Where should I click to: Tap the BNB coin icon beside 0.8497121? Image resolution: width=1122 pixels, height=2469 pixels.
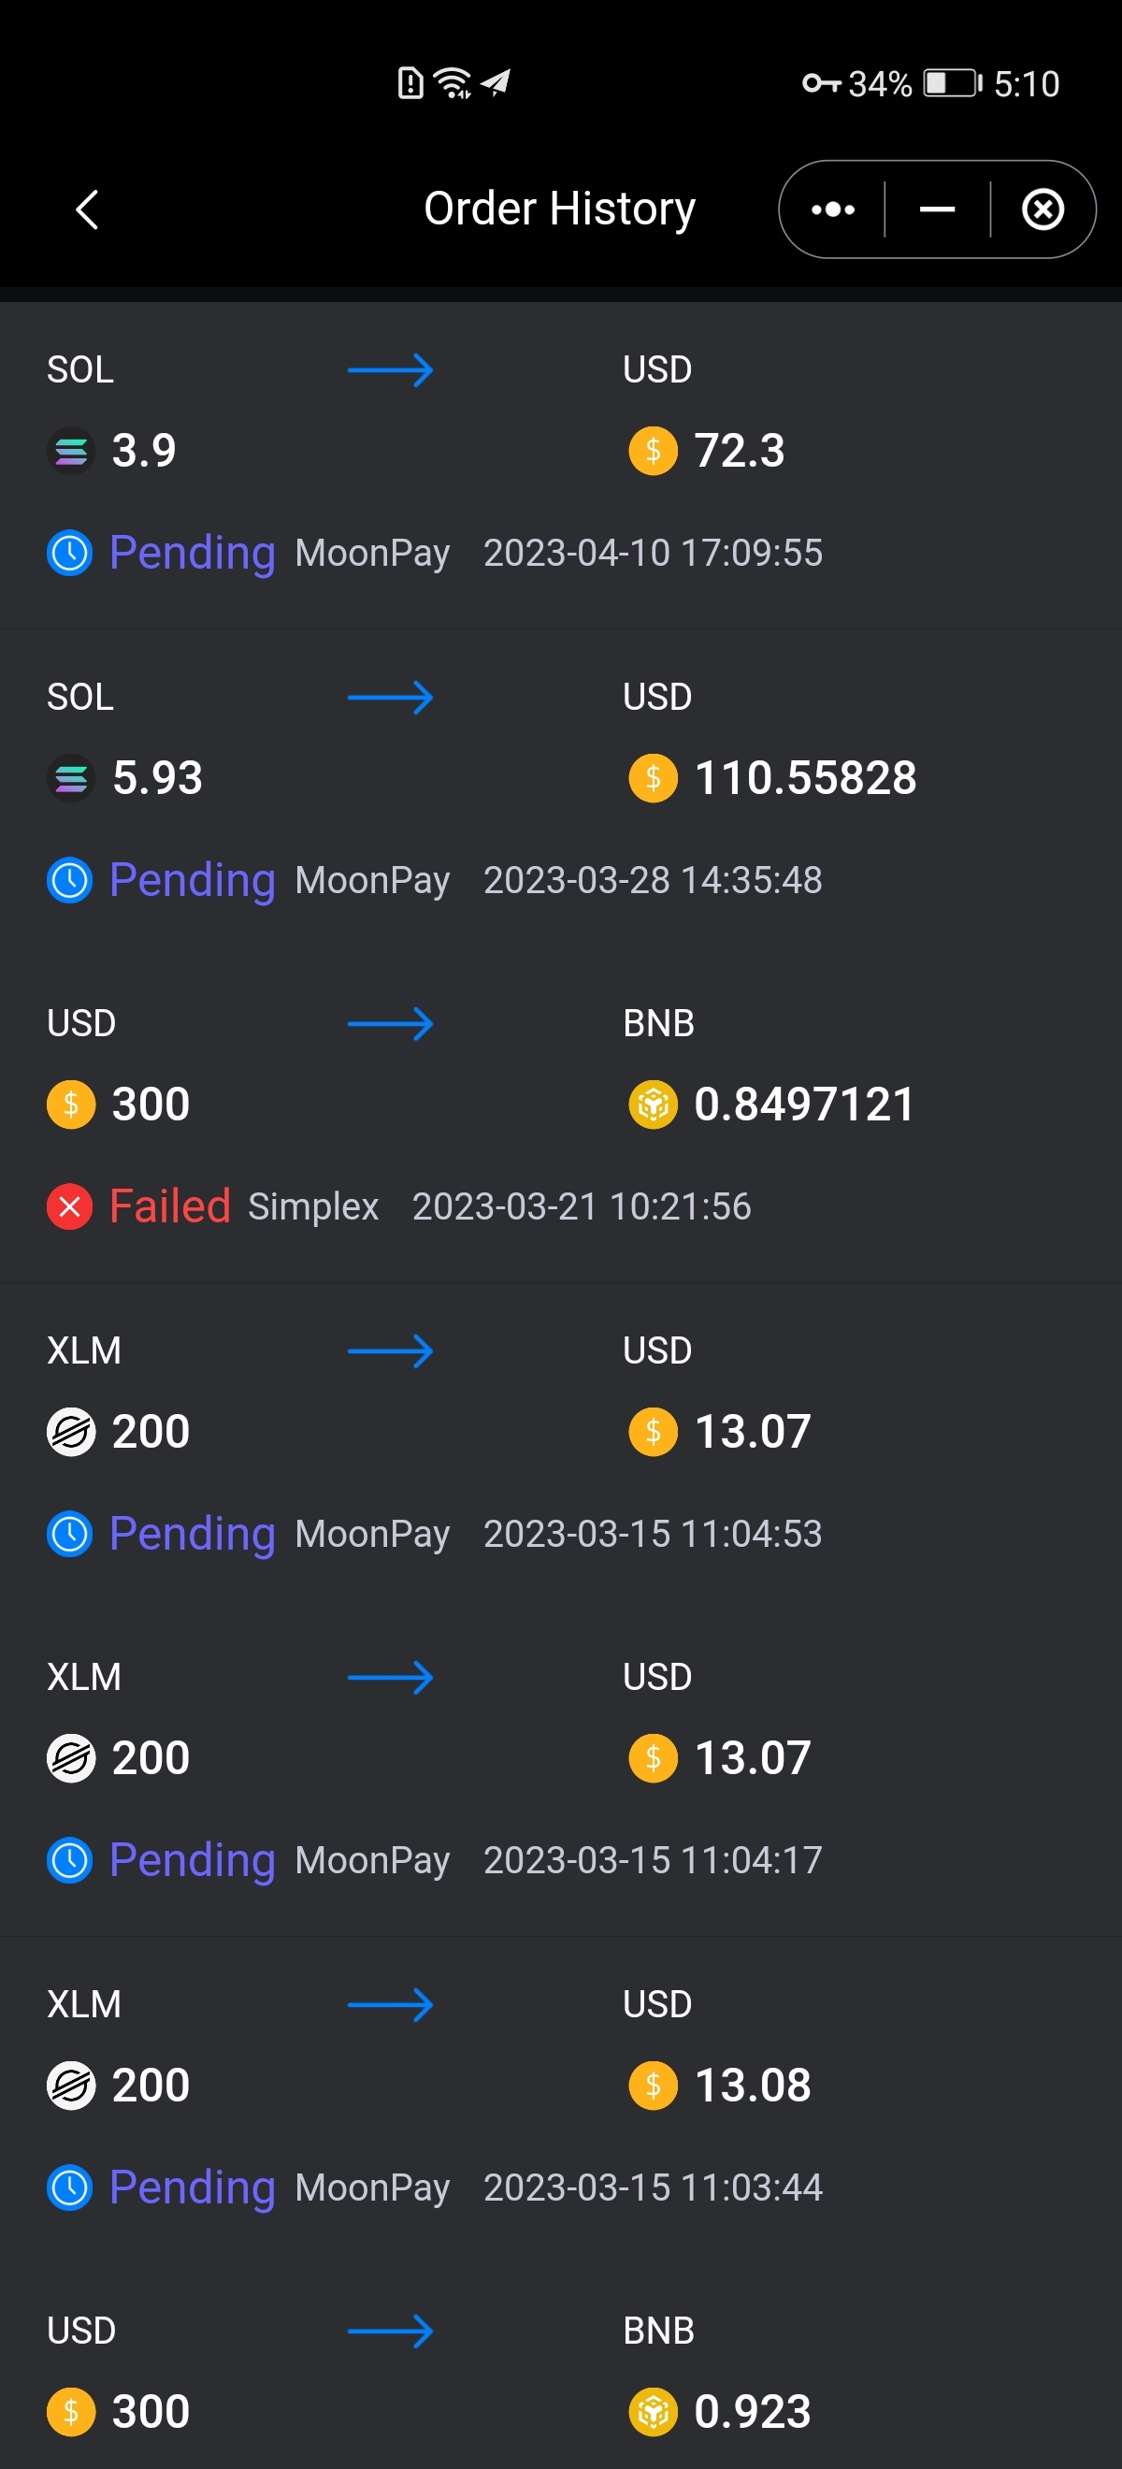point(653,1105)
